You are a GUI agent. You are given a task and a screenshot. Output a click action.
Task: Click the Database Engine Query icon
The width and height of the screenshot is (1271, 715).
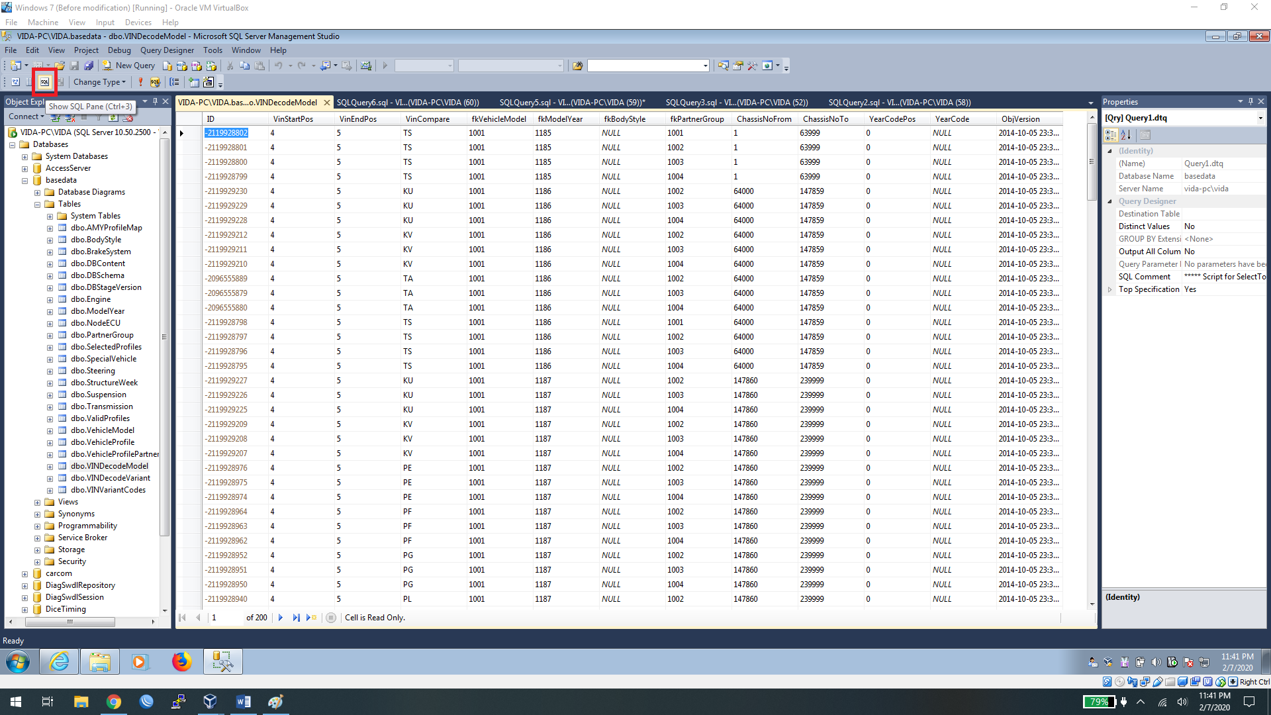[167, 66]
